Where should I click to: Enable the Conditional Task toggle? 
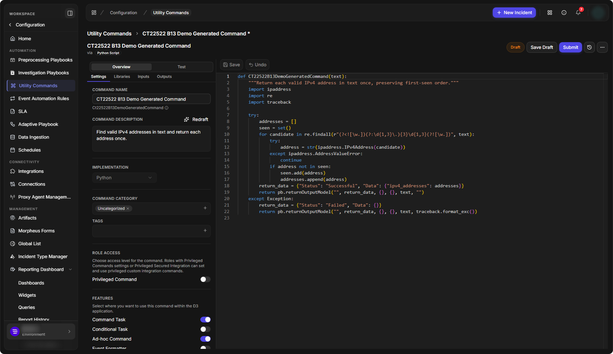(205, 329)
